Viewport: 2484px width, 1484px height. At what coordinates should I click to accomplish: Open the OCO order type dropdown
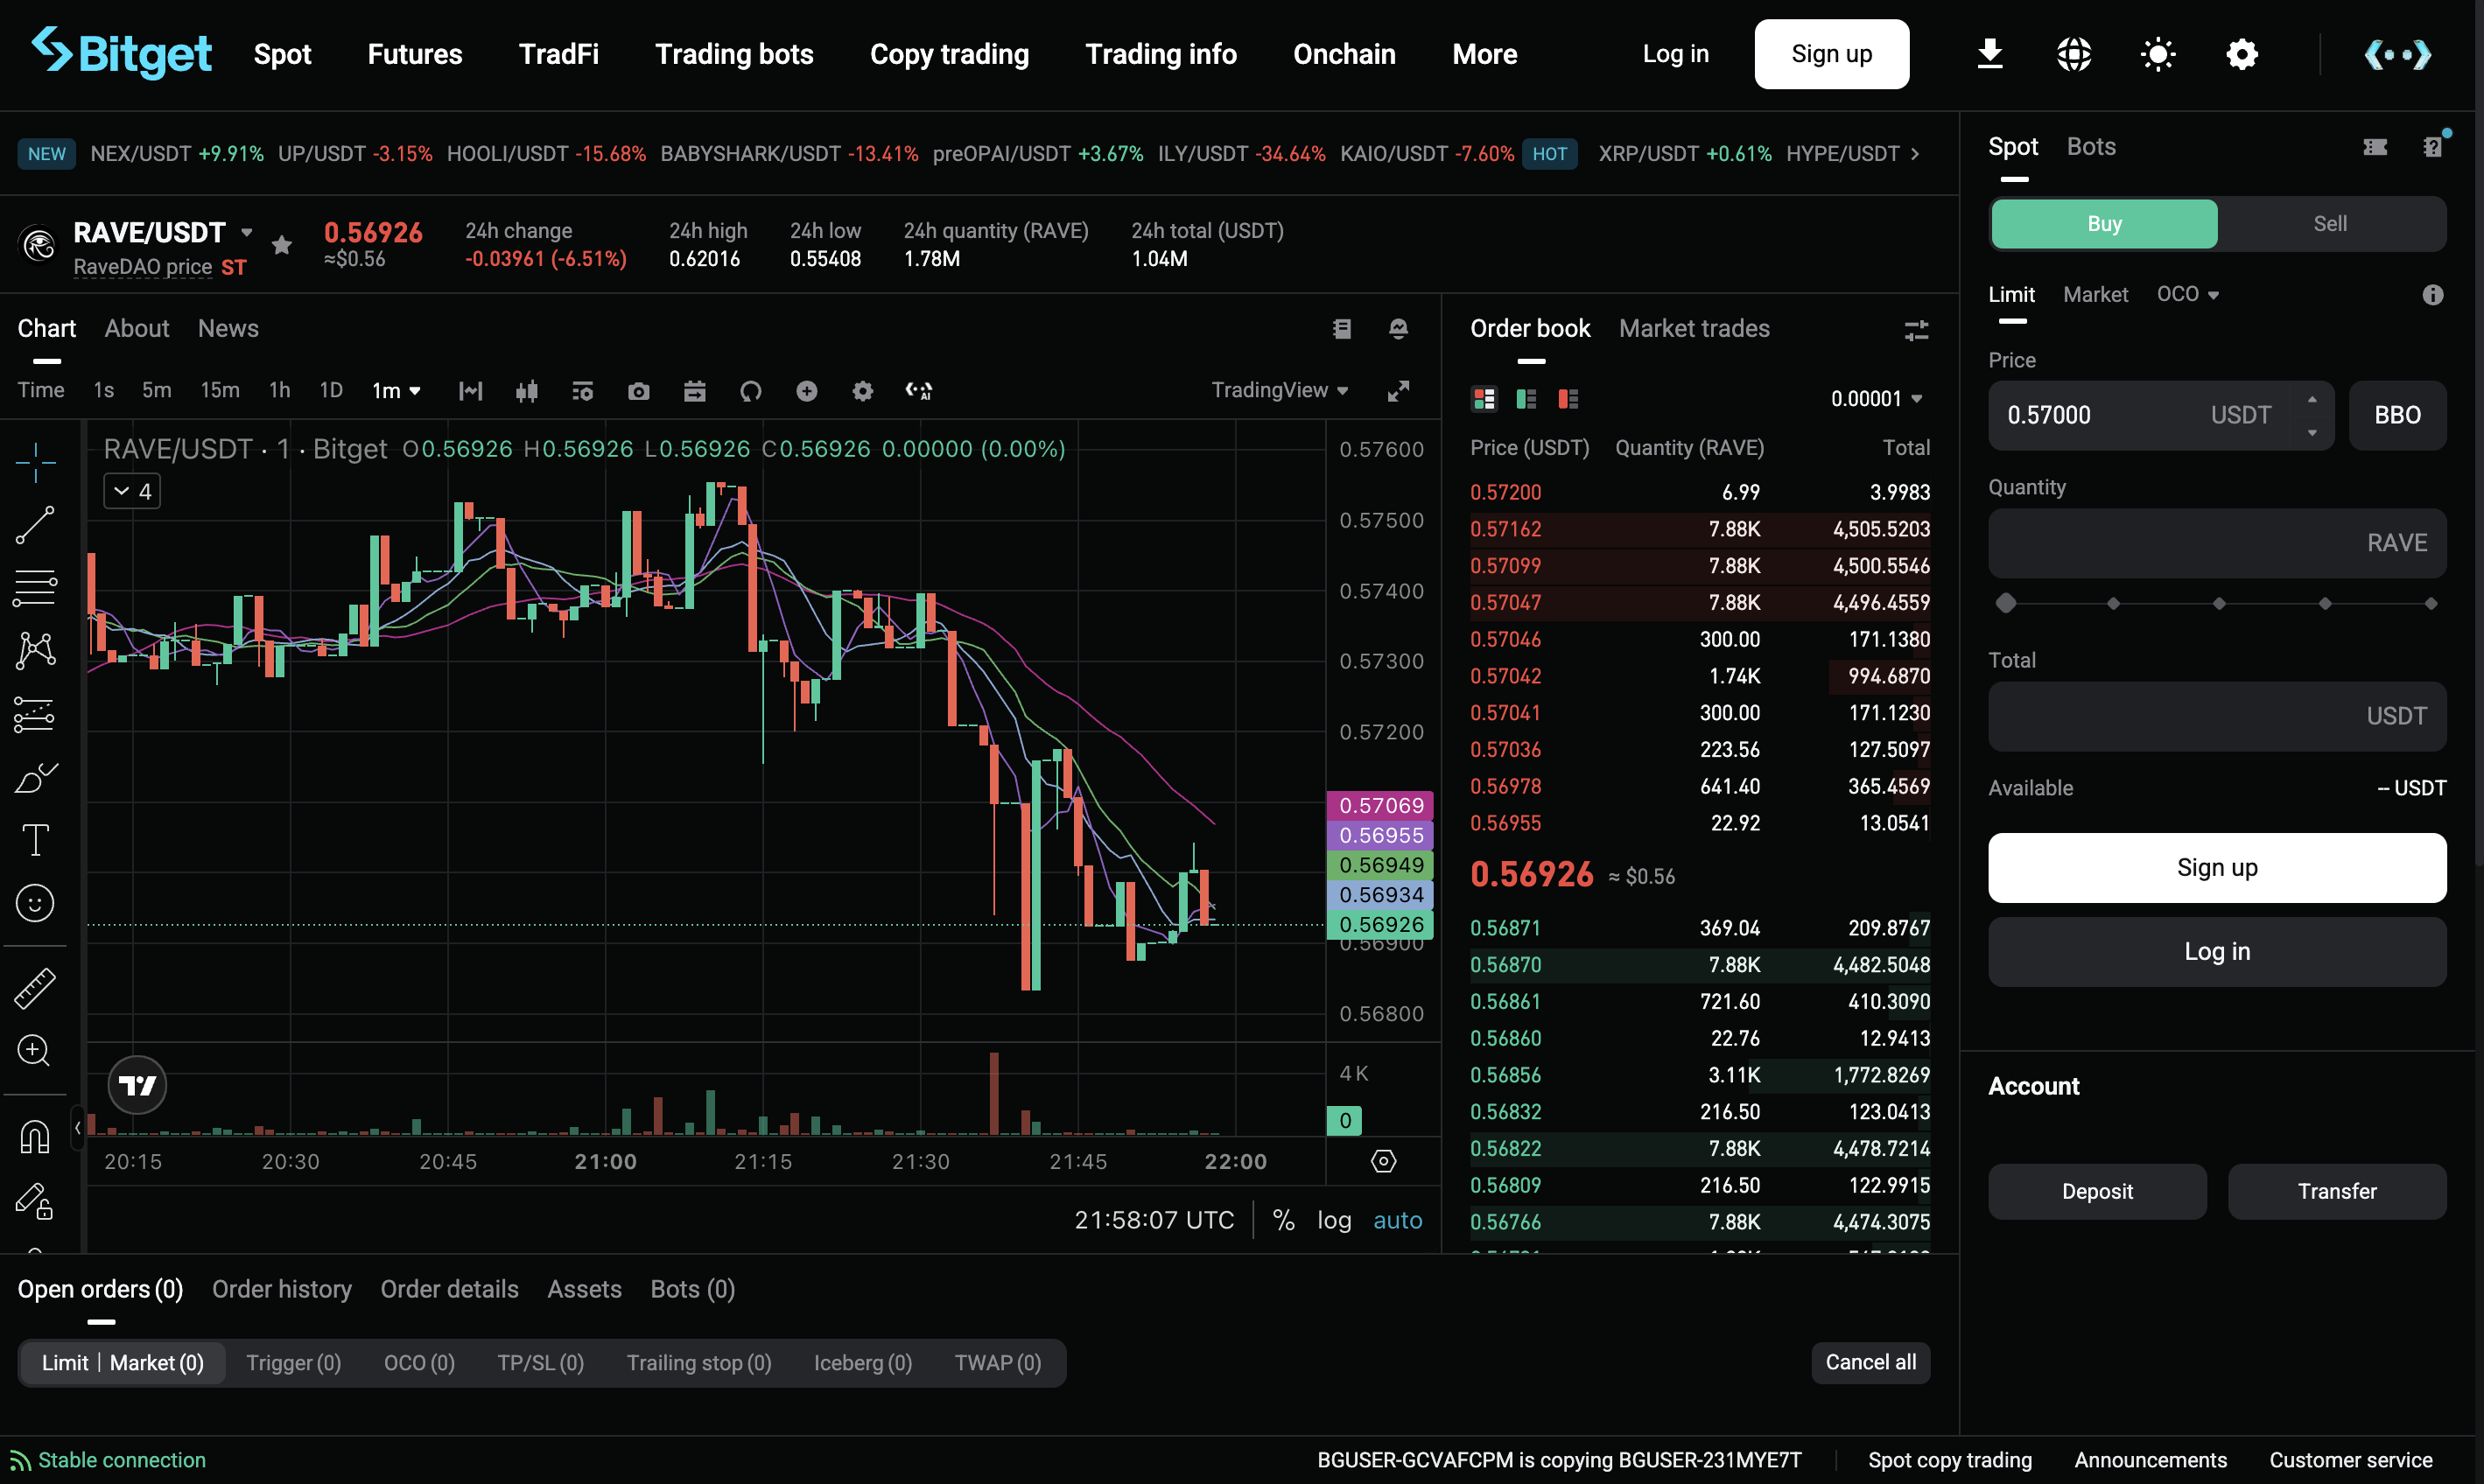pyautogui.click(x=2187, y=294)
